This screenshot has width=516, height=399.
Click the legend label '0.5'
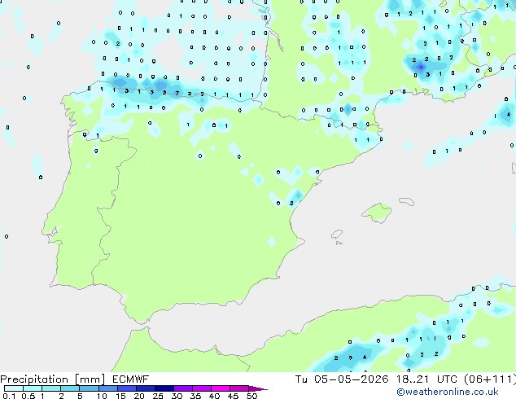(28, 396)
